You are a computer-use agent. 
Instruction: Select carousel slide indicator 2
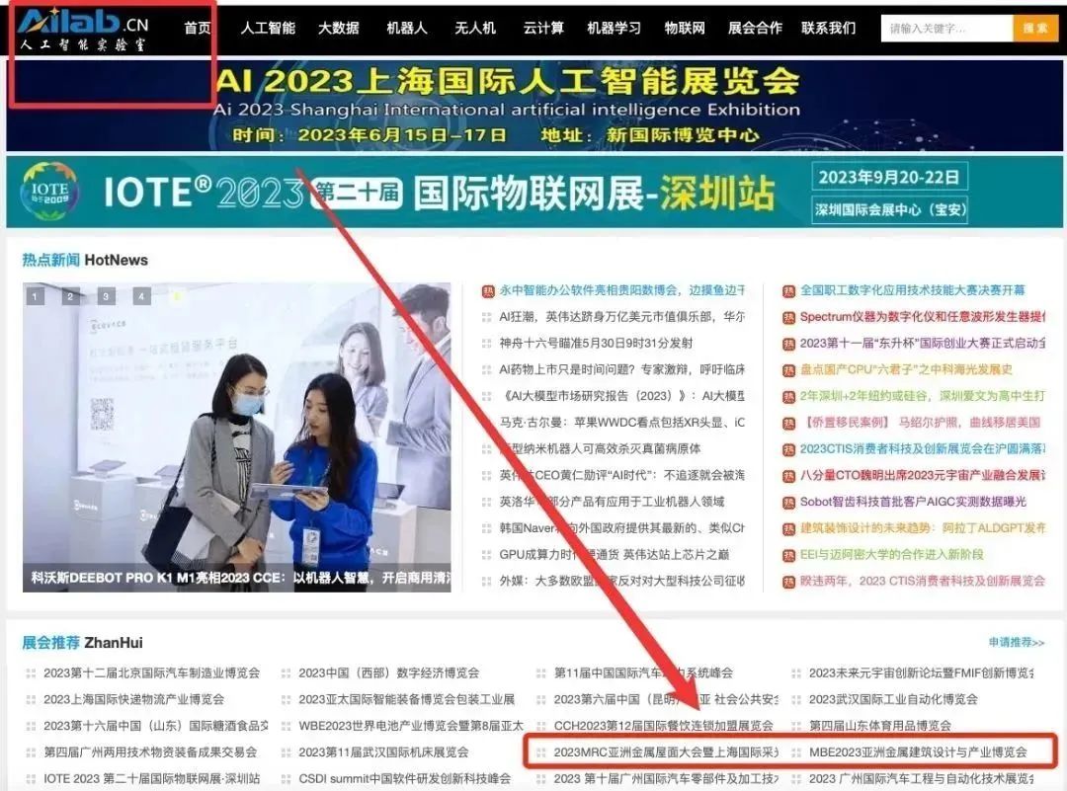tap(70, 296)
